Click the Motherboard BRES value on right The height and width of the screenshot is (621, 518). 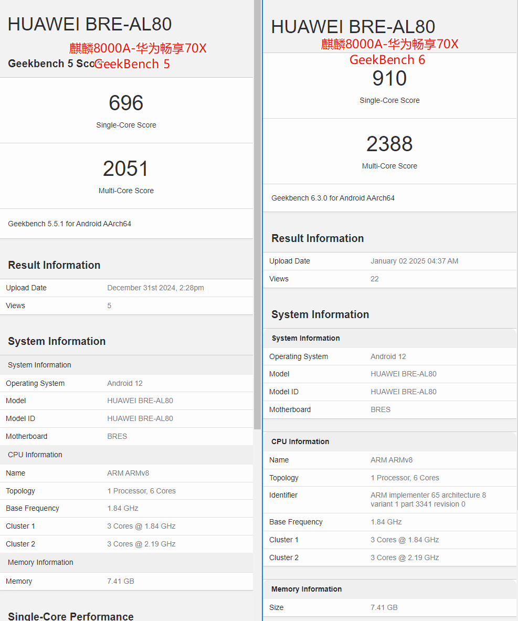[x=380, y=409]
